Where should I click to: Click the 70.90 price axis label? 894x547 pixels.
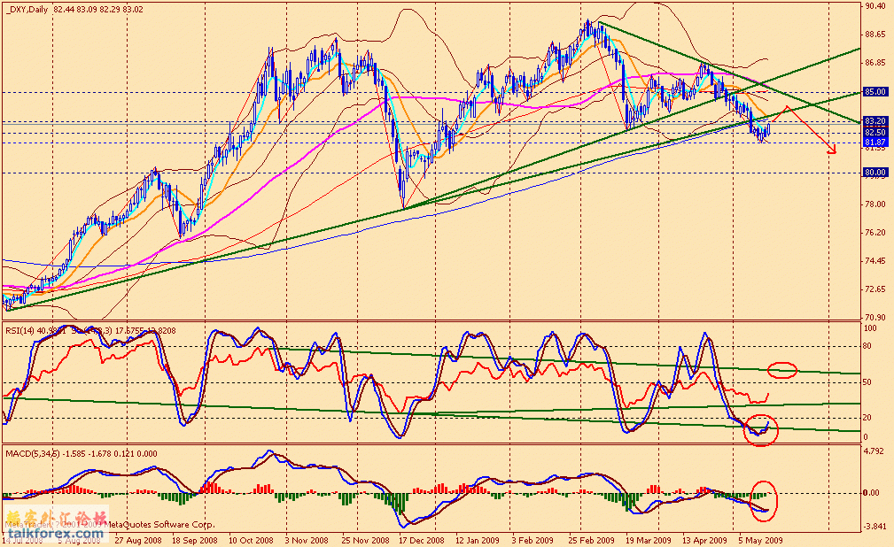pos(875,318)
